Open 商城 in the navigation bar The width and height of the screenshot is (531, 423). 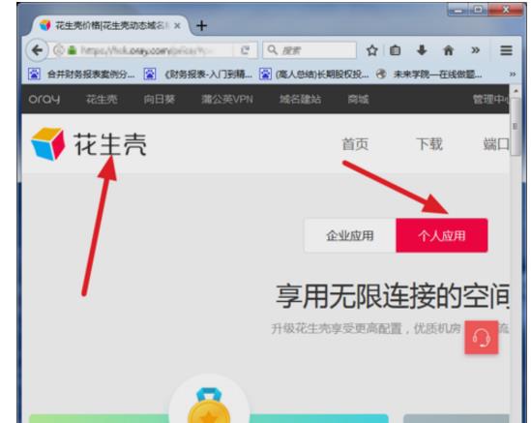(x=358, y=99)
